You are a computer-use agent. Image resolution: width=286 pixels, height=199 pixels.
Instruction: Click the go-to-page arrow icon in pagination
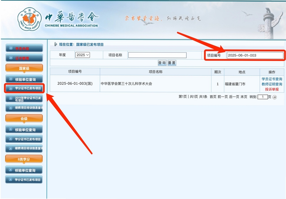coord(275,97)
